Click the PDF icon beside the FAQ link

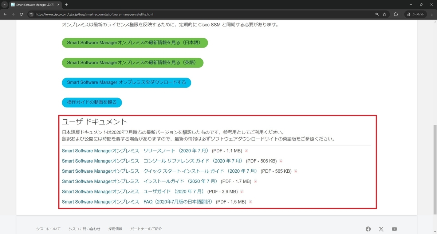[x=250, y=202]
